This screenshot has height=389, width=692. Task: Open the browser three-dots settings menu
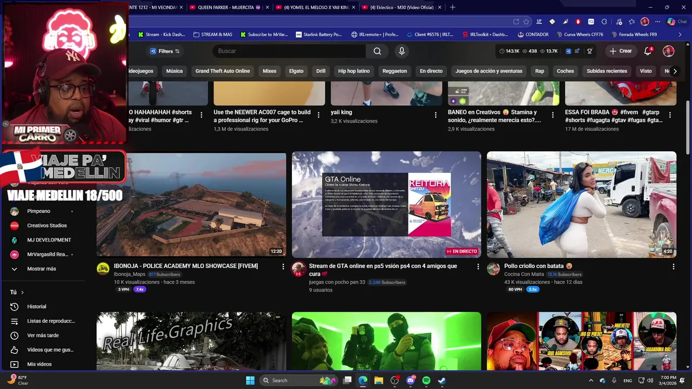point(657,22)
